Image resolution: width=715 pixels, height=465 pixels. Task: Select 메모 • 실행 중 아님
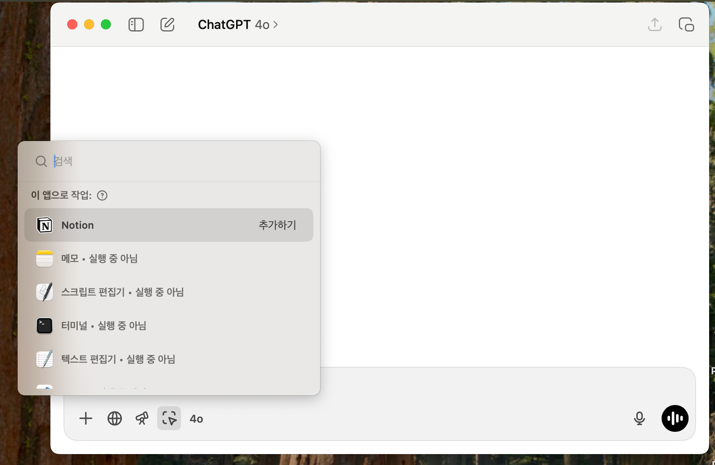[x=169, y=259]
